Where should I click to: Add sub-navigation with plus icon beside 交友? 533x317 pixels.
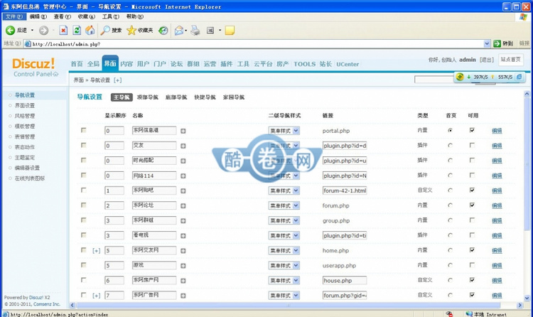click(x=183, y=146)
